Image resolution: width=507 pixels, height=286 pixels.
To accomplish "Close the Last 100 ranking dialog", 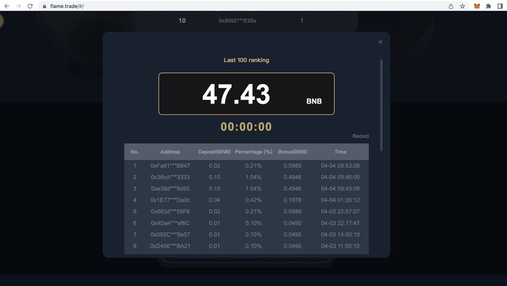I will pos(380,42).
